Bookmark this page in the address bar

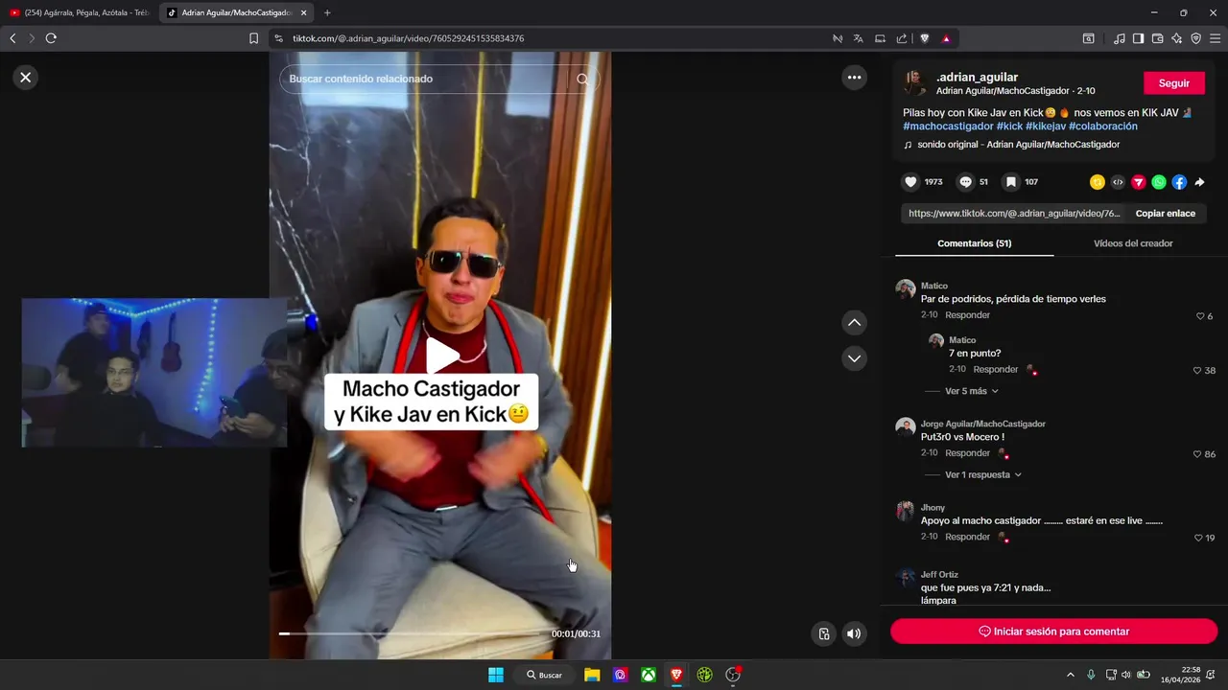click(x=253, y=38)
